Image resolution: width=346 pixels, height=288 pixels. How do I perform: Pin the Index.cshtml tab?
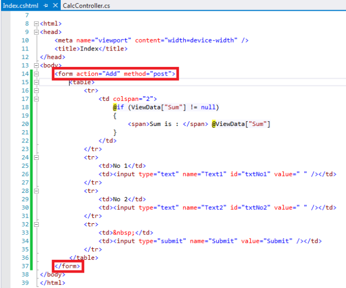(46, 5)
